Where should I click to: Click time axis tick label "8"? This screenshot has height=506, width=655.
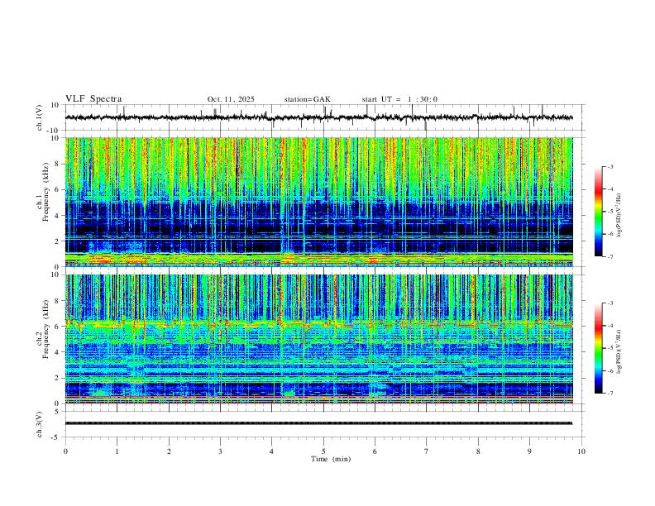[x=478, y=451]
